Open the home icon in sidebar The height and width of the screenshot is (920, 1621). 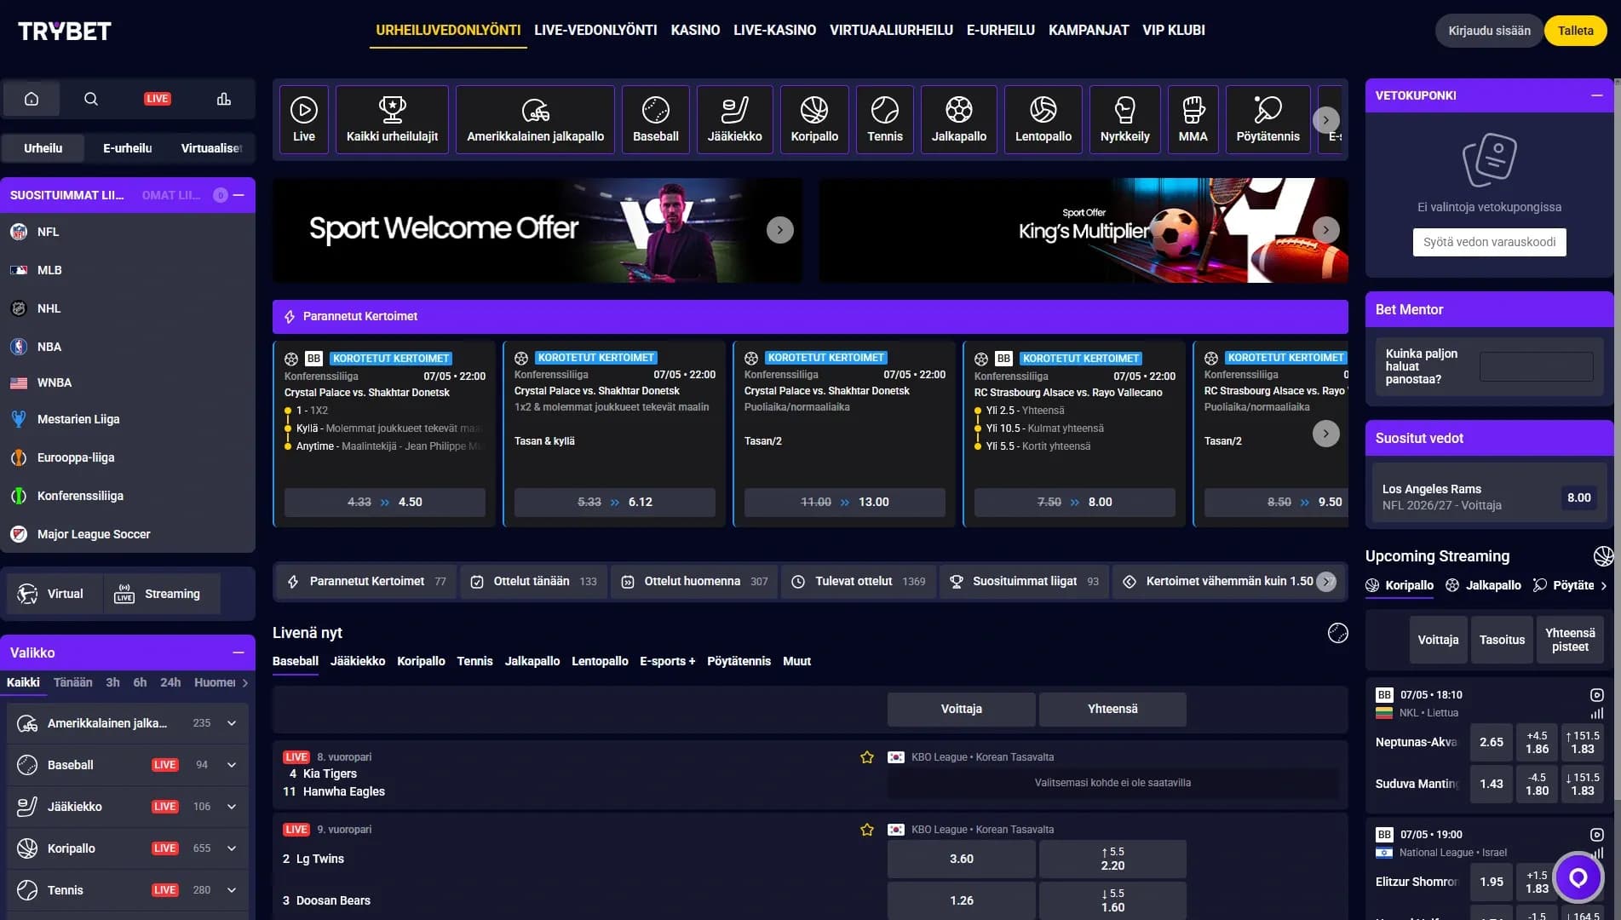[32, 99]
